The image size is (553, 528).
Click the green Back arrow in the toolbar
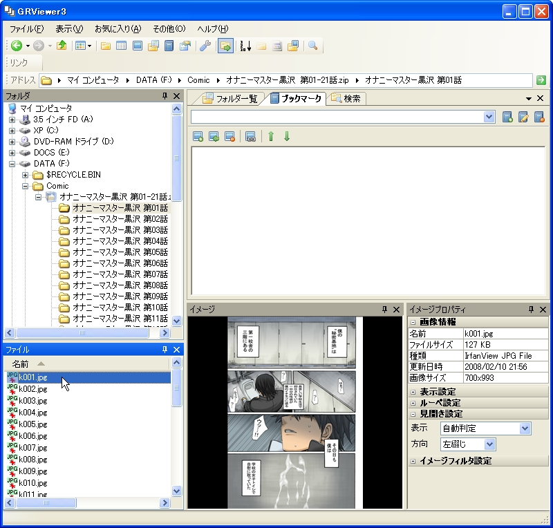pos(16,46)
